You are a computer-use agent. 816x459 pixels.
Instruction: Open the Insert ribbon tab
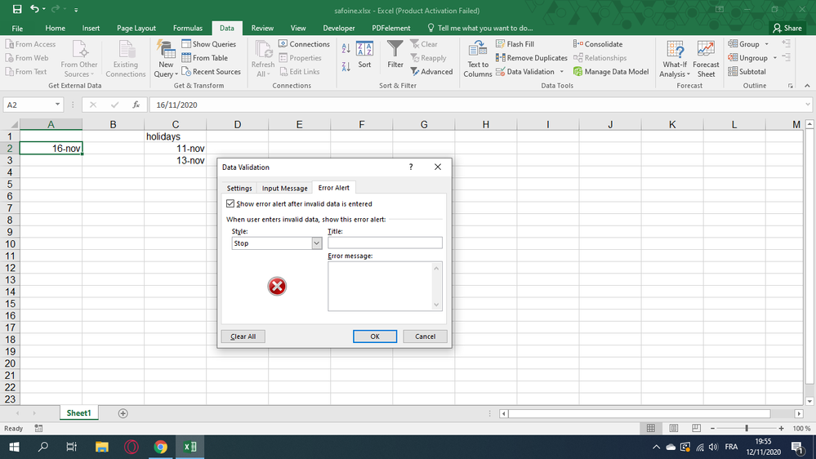tap(91, 28)
